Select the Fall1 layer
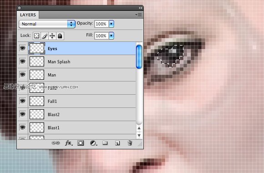The height and width of the screenshot is (173, 264). click(x=77, y=101)
